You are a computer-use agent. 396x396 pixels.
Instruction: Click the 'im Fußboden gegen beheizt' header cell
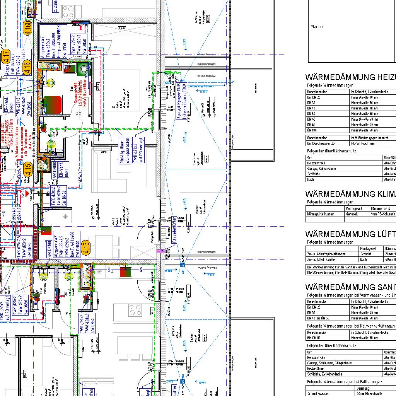pos(373,138)
